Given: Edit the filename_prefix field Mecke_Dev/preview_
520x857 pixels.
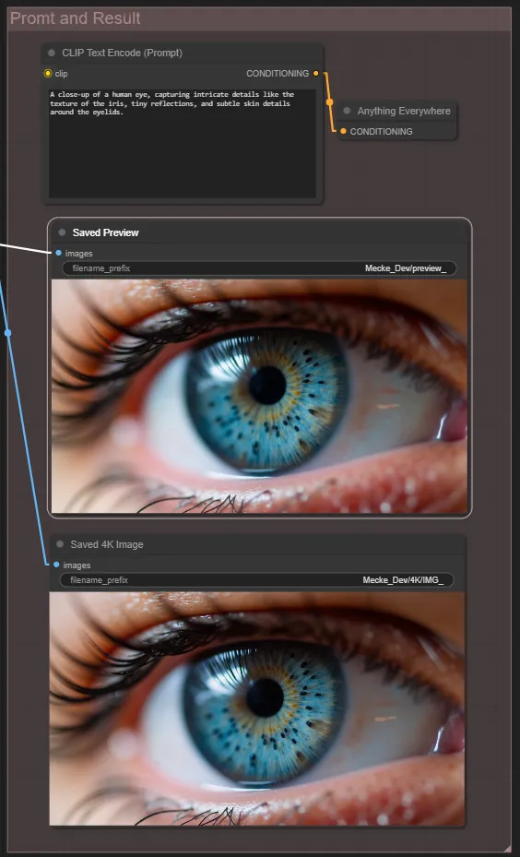Looking at the screenshot, I should [x=259, y=268].
